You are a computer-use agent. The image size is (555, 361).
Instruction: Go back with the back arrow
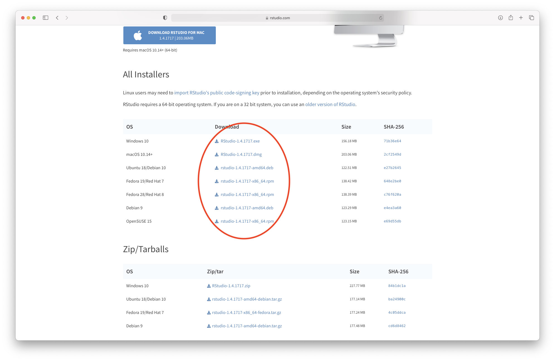point(57,18)
